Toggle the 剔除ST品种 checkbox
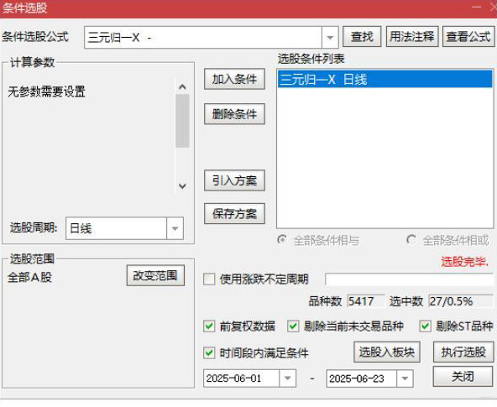The width and height of the screenshot is (497, 407). [425, 326]
